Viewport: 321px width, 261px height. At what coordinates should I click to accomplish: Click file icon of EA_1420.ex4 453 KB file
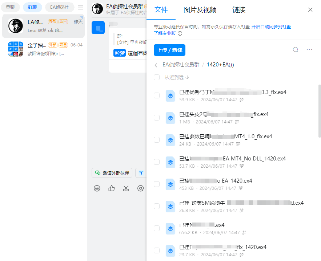tap(170, 184)
